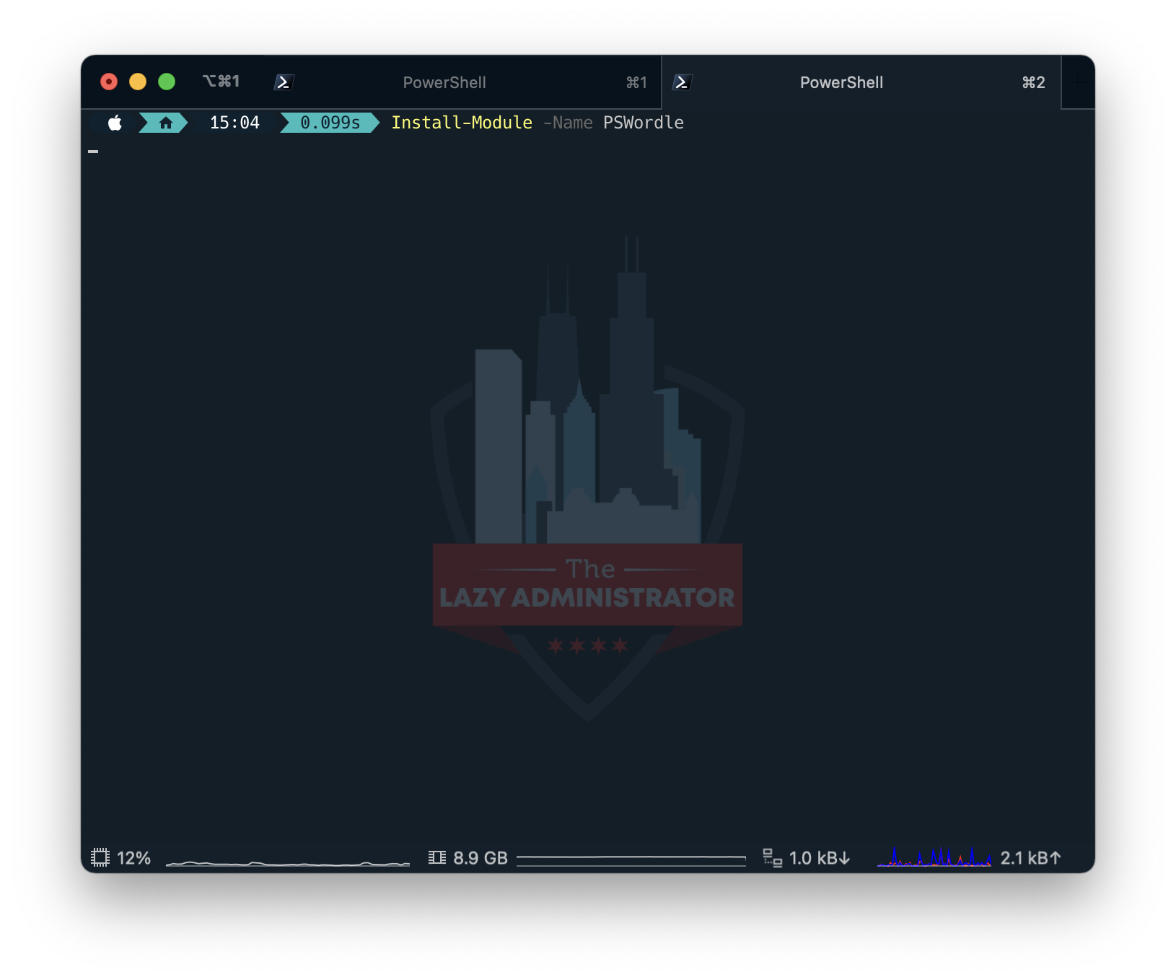Close the terminal window with red button

[x=109, y=82]
